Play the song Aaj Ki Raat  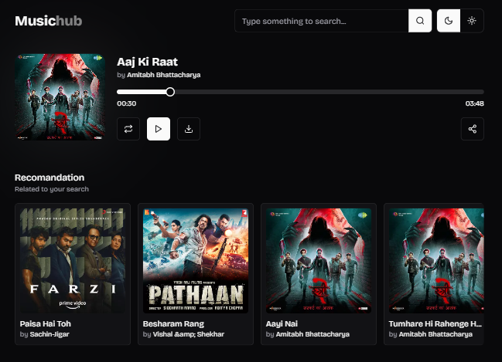pos(159,129)
